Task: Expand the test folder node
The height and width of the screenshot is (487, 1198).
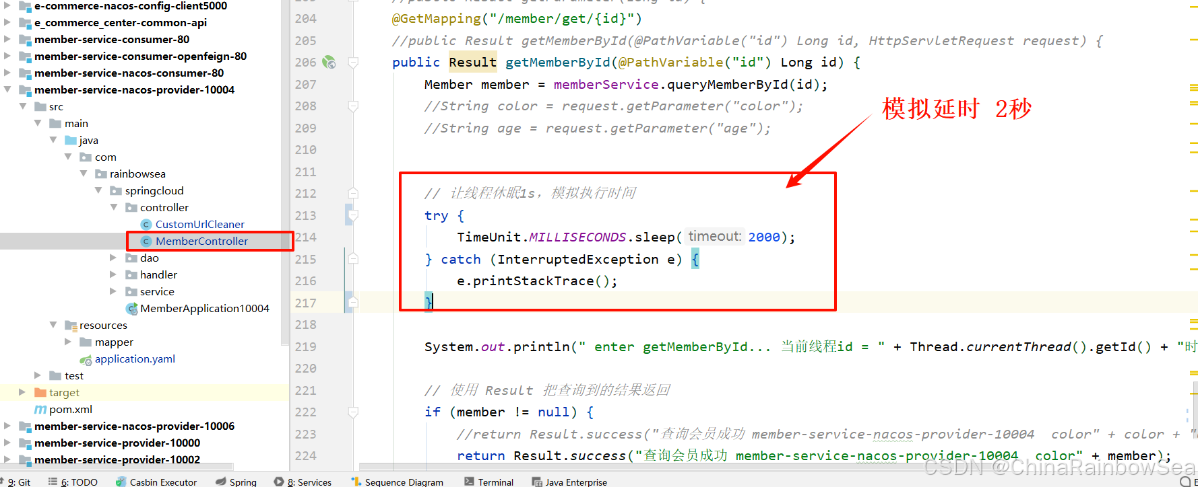Action: 38,375
